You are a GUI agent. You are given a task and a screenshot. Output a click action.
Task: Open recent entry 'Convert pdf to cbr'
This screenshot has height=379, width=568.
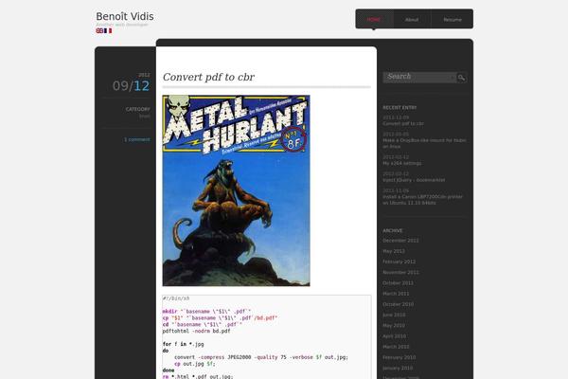[x=403, y=124]
